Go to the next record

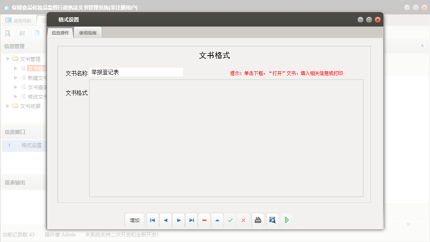pyautogui.click(x=179, y=220)
